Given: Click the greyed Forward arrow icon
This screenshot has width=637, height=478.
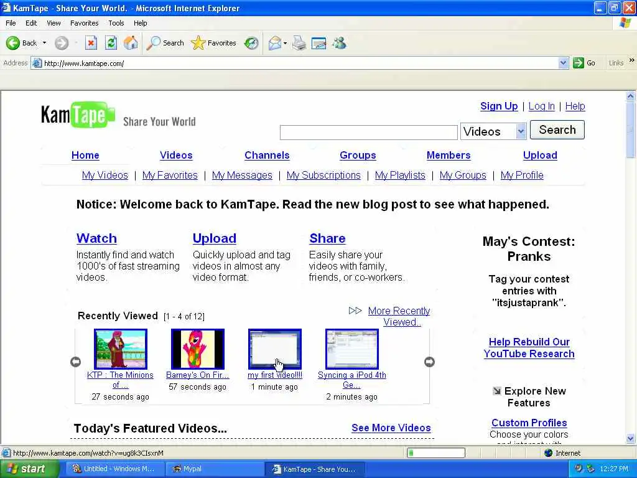Looking at the screenshot, I should [x=62, y=43].
